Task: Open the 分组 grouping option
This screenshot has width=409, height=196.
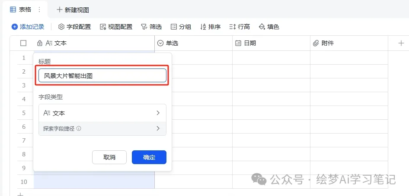Action: [181, 27]
